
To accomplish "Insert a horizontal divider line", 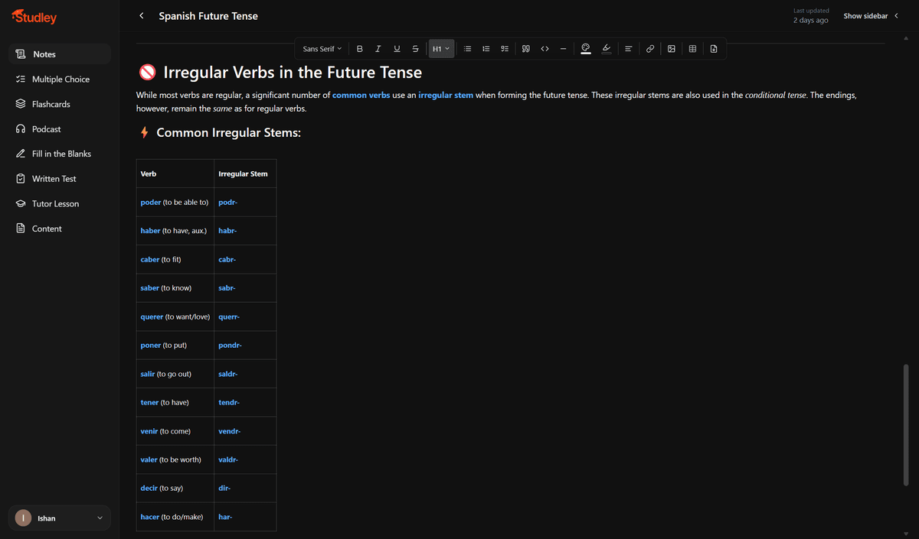I will 563,49.
